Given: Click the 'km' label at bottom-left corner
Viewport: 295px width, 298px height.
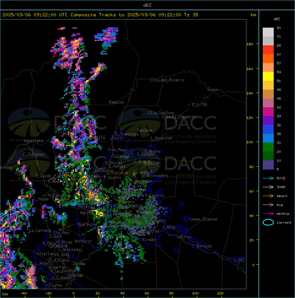Looking at the screenshot, I should (x=5, y=294).
